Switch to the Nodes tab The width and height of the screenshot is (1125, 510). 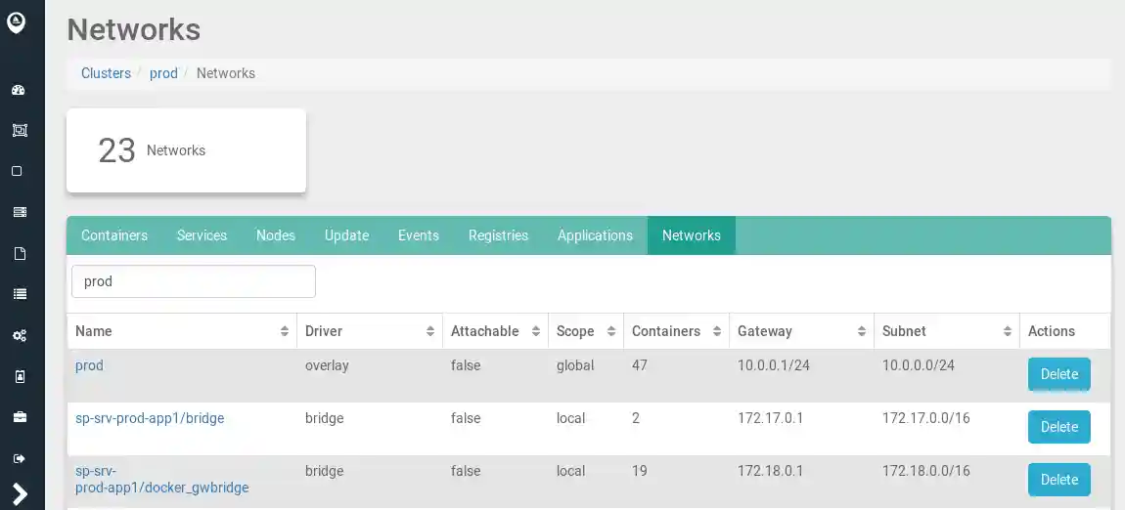276,235
